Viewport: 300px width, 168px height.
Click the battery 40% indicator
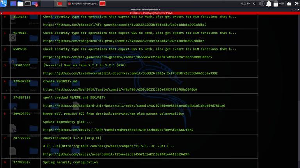[x=279, y=3]
